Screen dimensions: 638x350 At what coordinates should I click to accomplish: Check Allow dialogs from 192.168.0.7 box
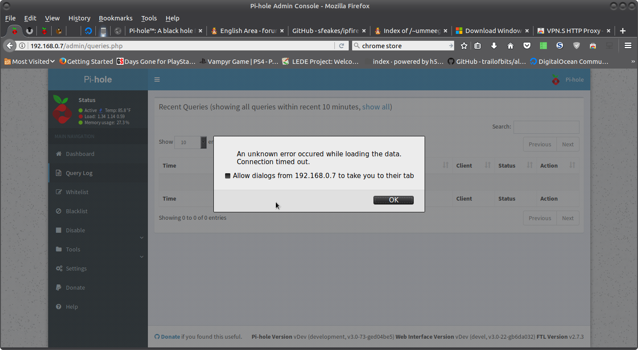[228, 175]
